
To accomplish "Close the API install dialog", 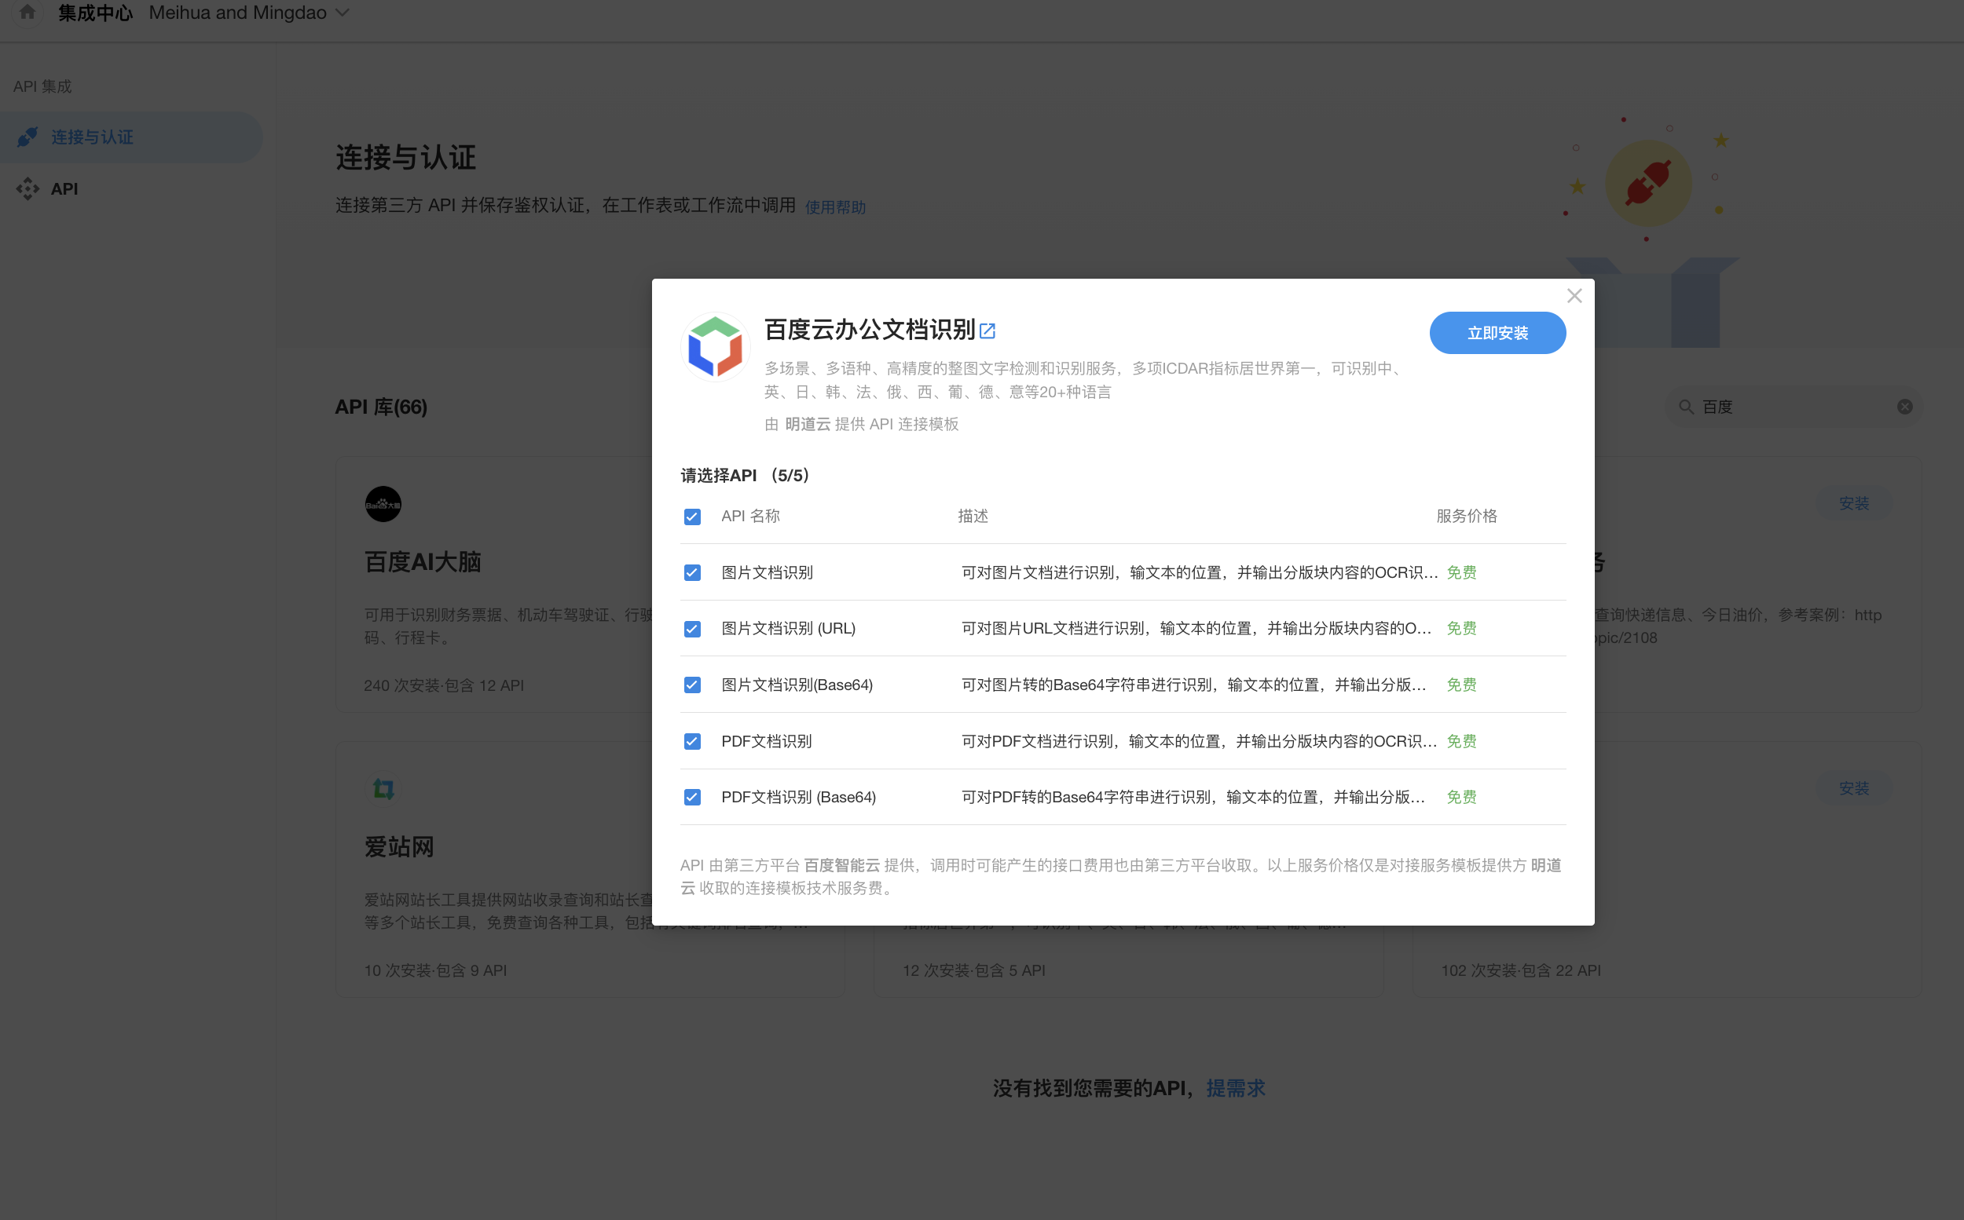I will pyautogui.click(x=1574, y=296).
